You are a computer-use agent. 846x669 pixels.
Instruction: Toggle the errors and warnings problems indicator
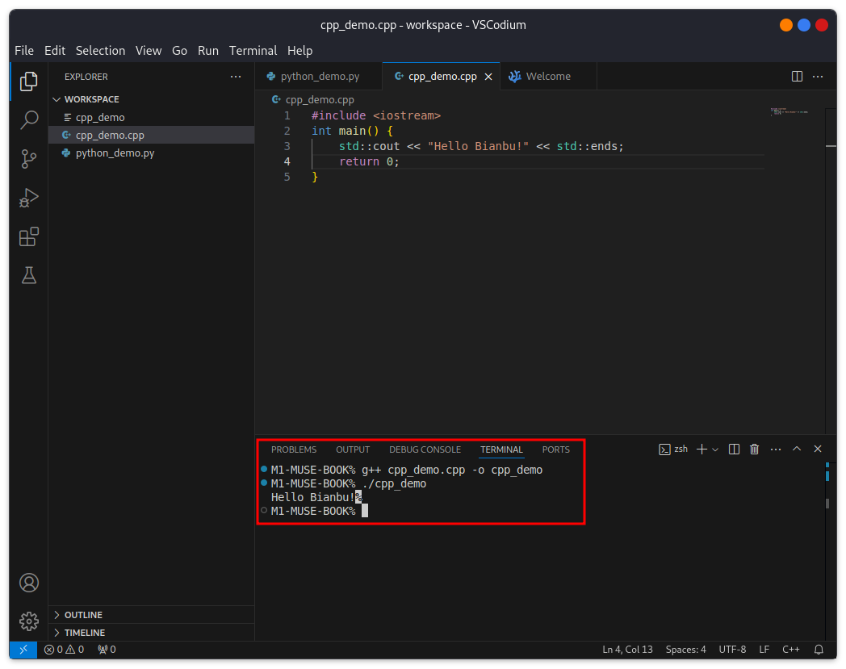click(x=65, y=650)
